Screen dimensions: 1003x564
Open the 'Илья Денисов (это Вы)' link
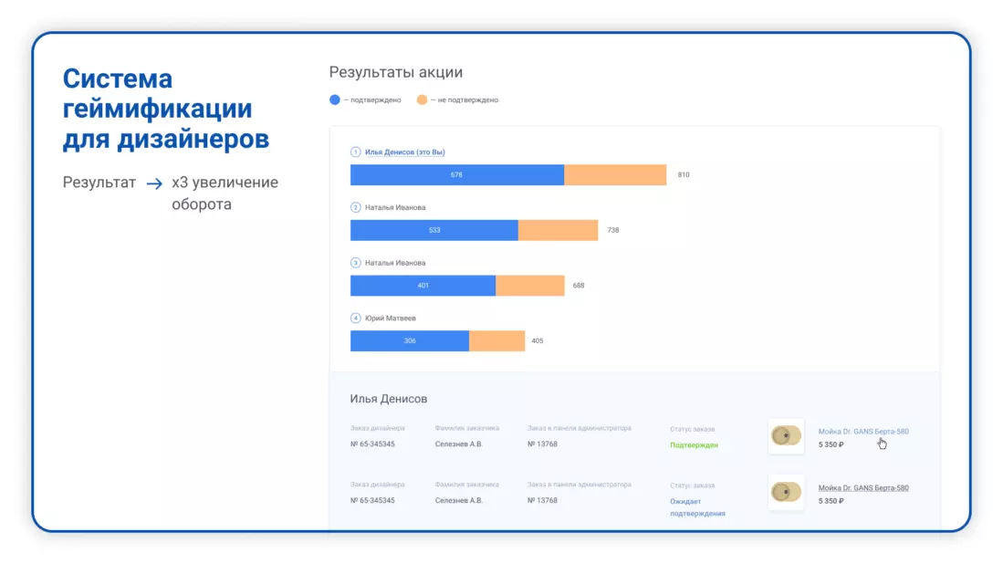[405, 152]
